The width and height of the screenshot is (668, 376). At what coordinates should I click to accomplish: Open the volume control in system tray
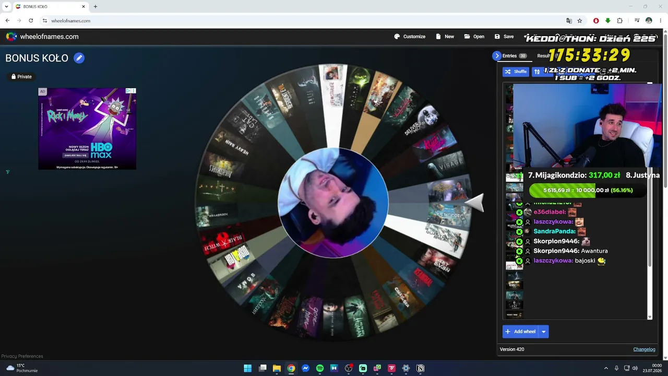click(x=635, y=368)
